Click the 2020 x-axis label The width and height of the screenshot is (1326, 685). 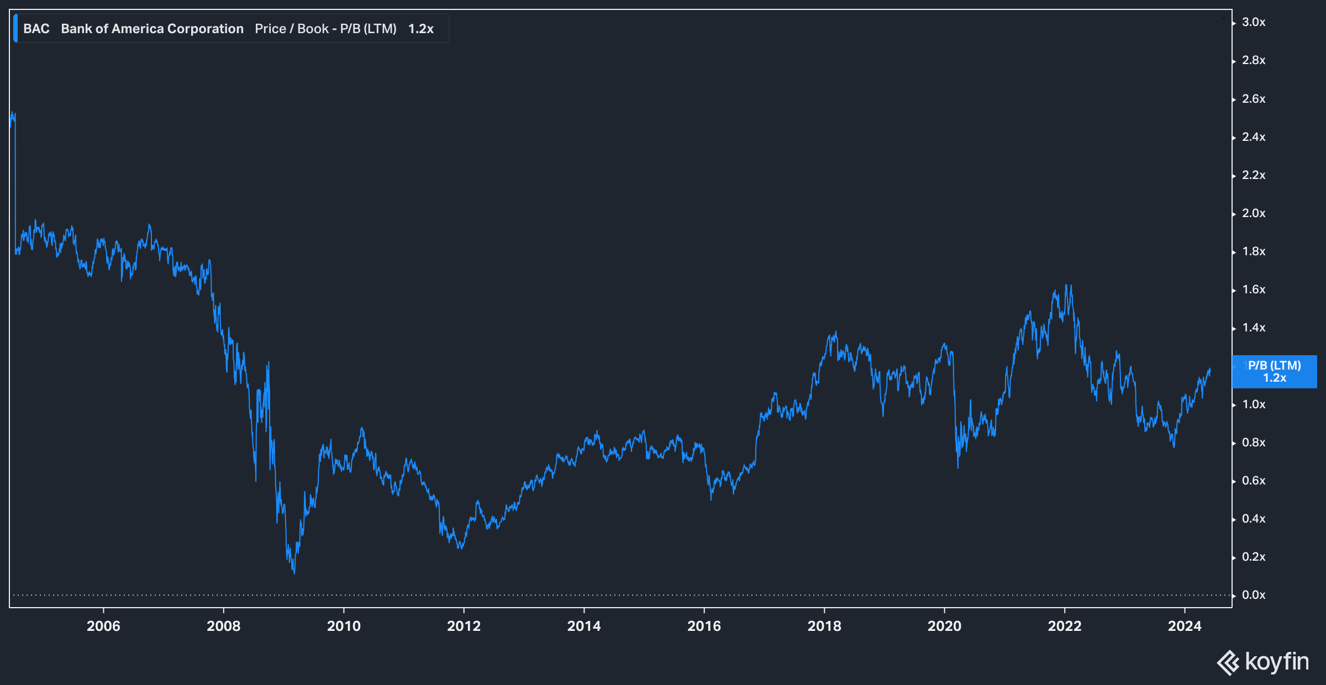click(944, 626)
